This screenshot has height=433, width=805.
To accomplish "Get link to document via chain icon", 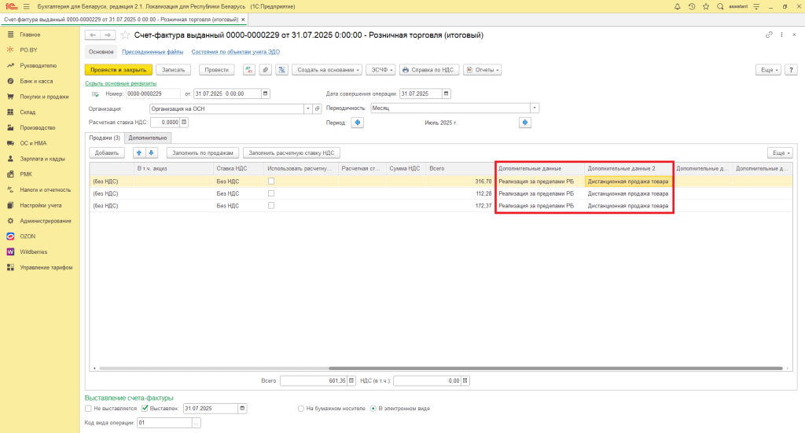I will (x=769, y=35).
